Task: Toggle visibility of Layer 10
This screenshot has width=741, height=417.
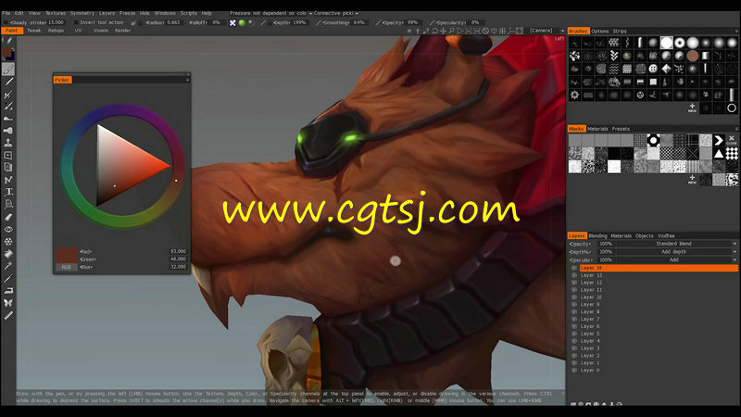Action: click(574, 297)
